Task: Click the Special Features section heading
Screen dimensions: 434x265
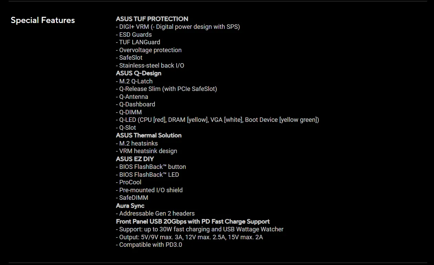Action: pyautogui.click(x=43, y=20)
